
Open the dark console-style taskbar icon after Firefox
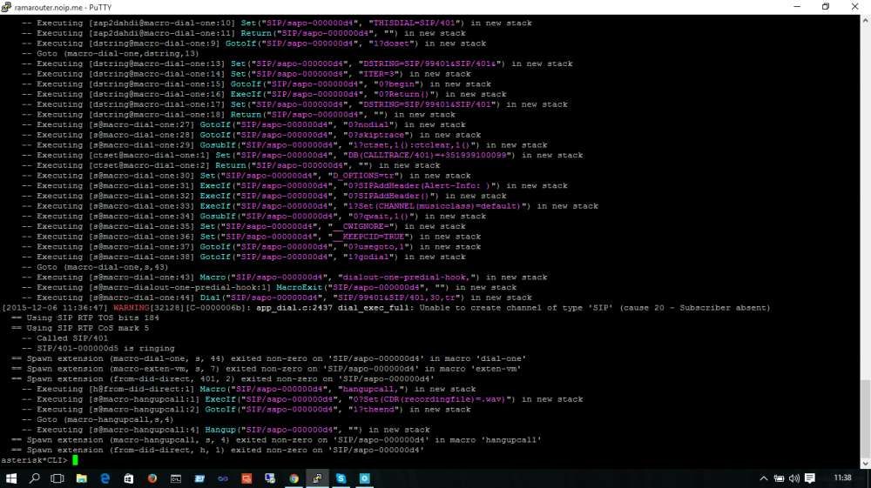[176, 478]
